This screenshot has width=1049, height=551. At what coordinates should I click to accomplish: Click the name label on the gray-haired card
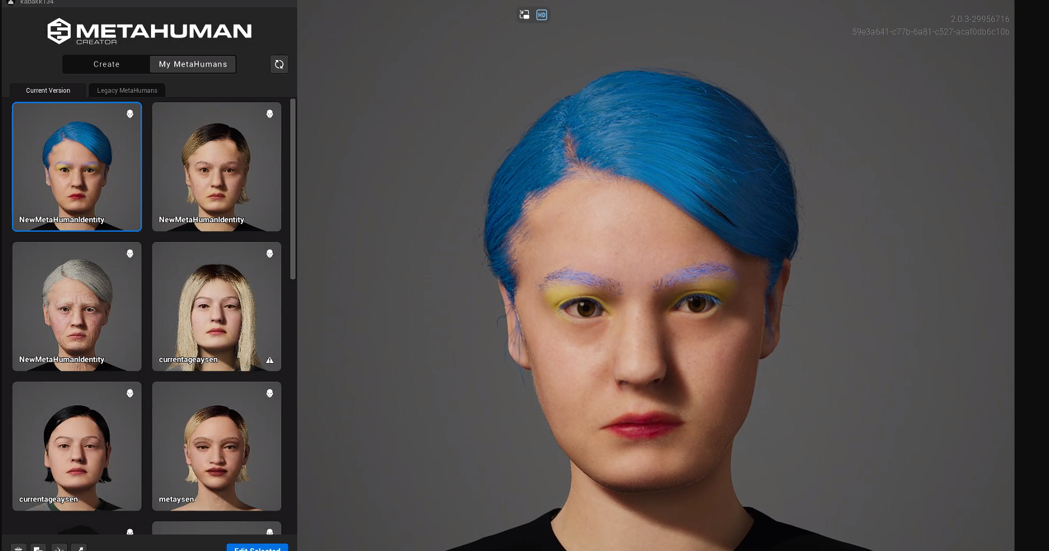[x=62, y=360]
